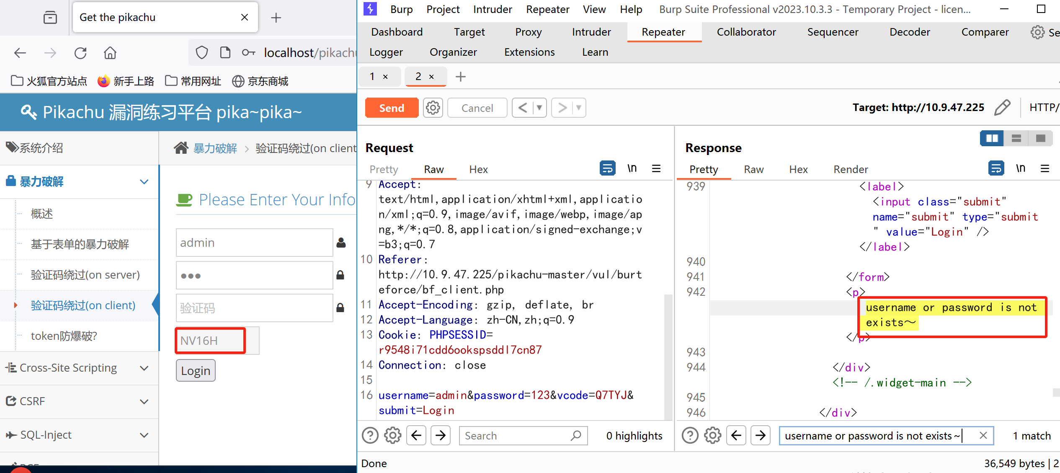Add a new Repeater tab
The height and width of the screenshot is (473, 1060).
pyautogui.click(x=460, y=77)
